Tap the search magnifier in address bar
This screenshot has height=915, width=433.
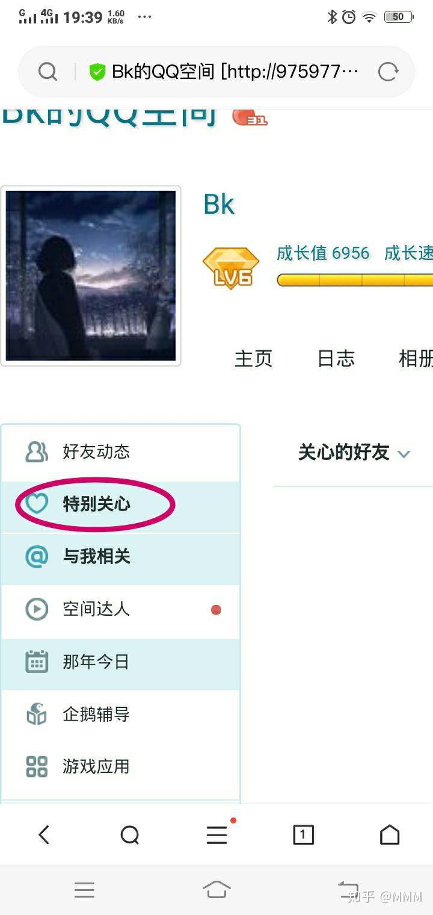tap(48, 72)
